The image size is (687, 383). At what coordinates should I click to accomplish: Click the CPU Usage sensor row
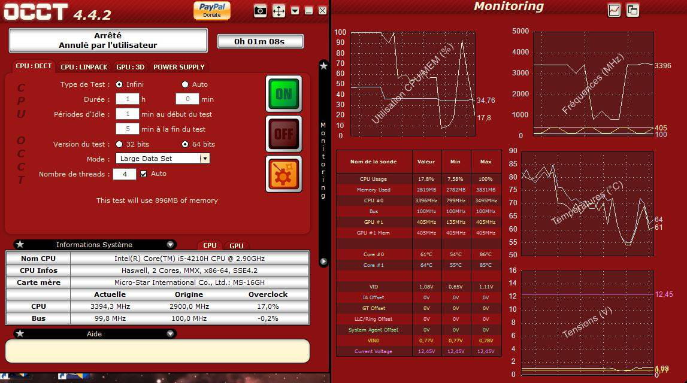(x=419, y=179)
